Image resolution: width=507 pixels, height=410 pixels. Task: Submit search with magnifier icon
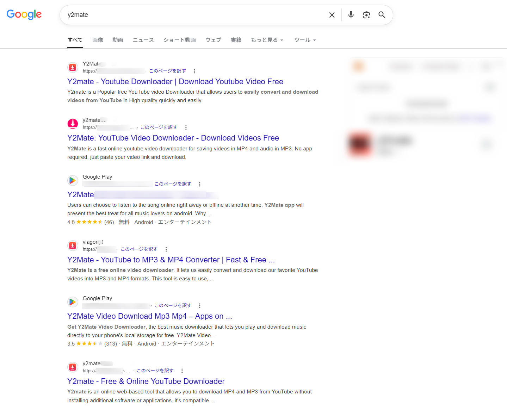coord(382,15)
